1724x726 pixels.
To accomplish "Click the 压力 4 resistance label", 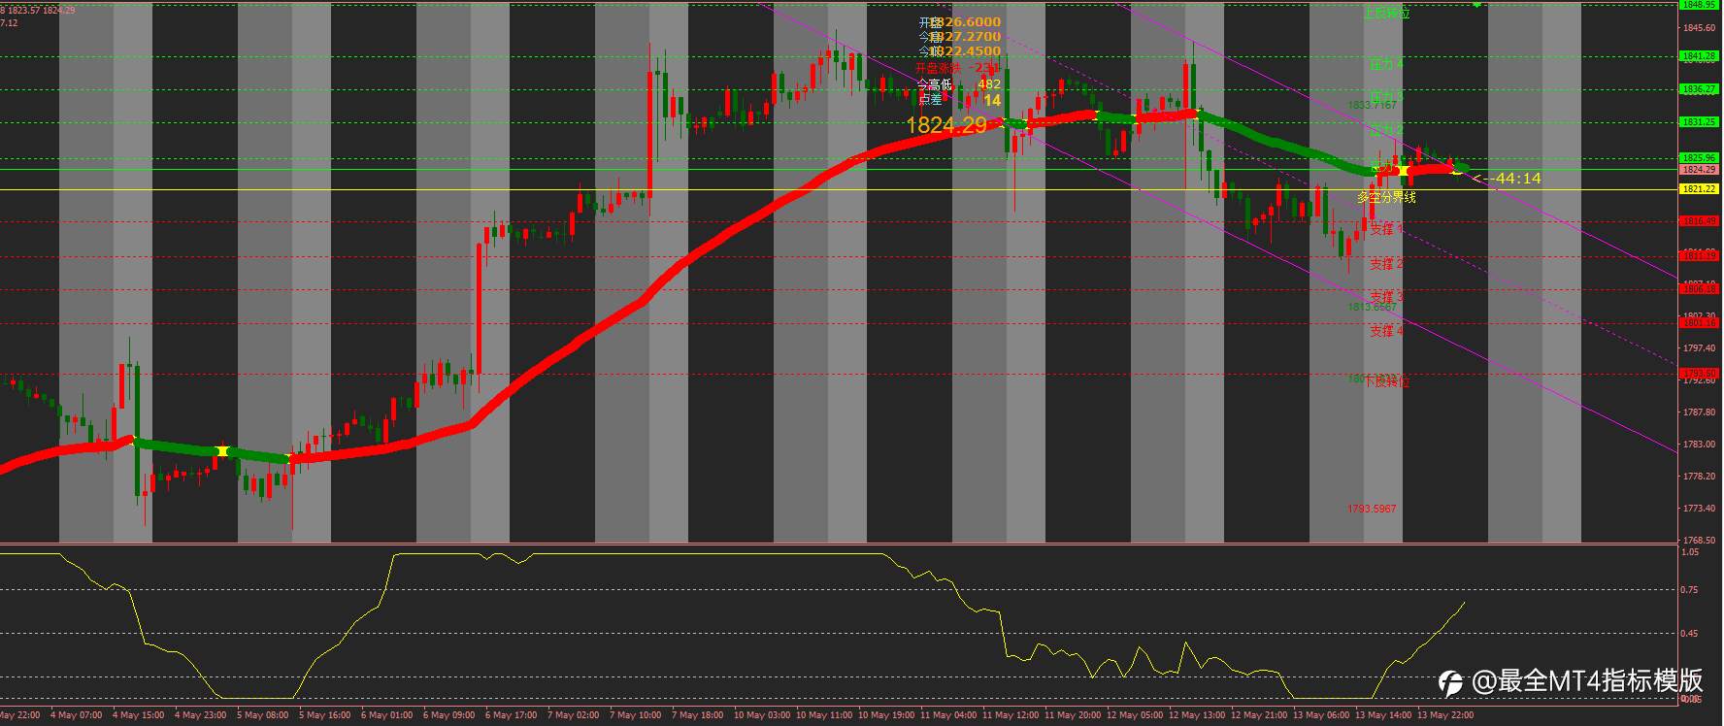I will click(1386, 64).
